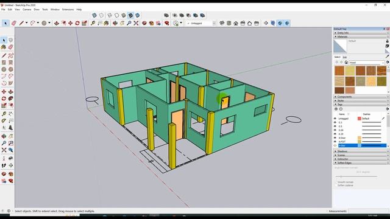Select the Orbit tool in top toolbar
Screen dimensions: 390x219
[115, 23]
